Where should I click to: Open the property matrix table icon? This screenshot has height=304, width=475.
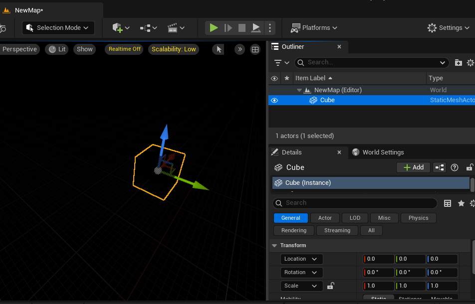448,203
